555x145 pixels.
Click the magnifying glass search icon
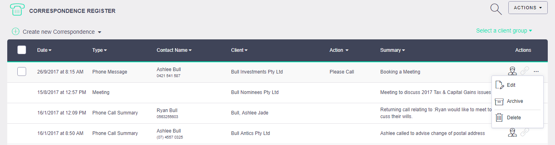point(496,9)
